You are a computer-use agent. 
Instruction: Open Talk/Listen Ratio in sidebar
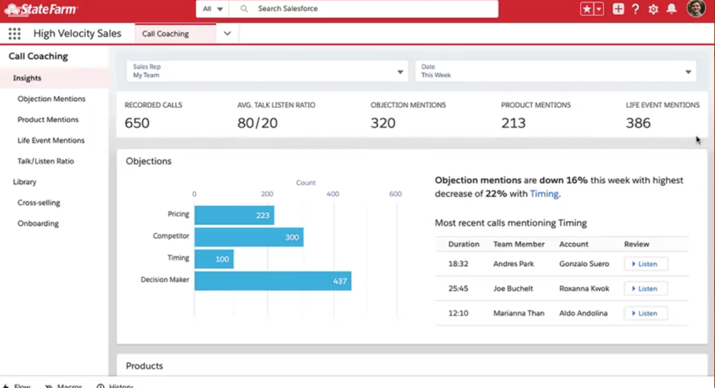pyautogui.click(x=46, y=161)
